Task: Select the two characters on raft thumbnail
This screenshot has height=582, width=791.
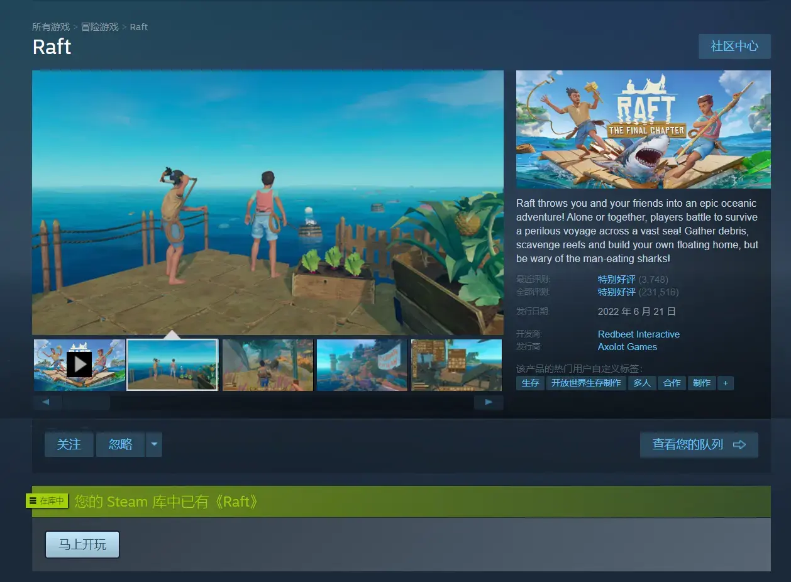Action: tap(172, 365)
